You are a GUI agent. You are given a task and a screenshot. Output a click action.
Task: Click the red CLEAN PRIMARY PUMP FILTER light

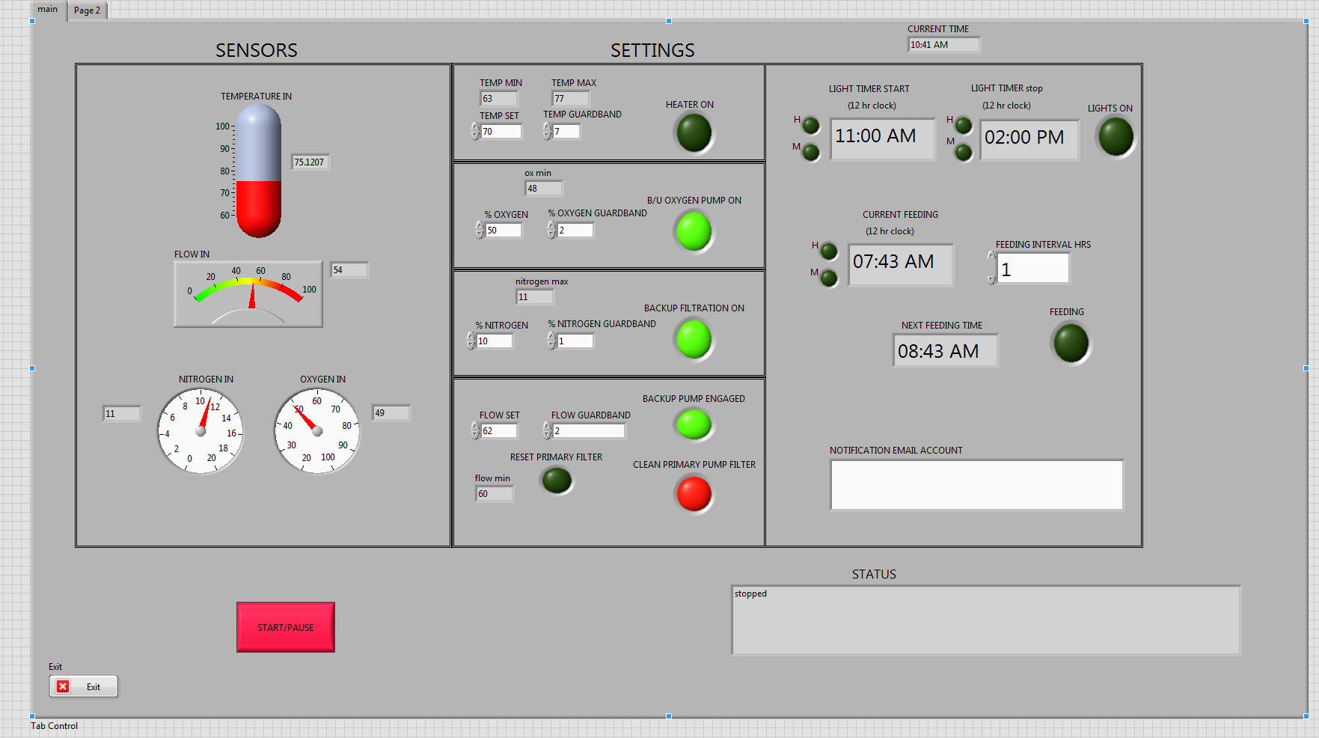coord(694,494)
